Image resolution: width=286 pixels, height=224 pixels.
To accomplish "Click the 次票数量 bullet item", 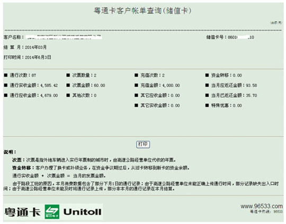I will (x=82, y=76).
